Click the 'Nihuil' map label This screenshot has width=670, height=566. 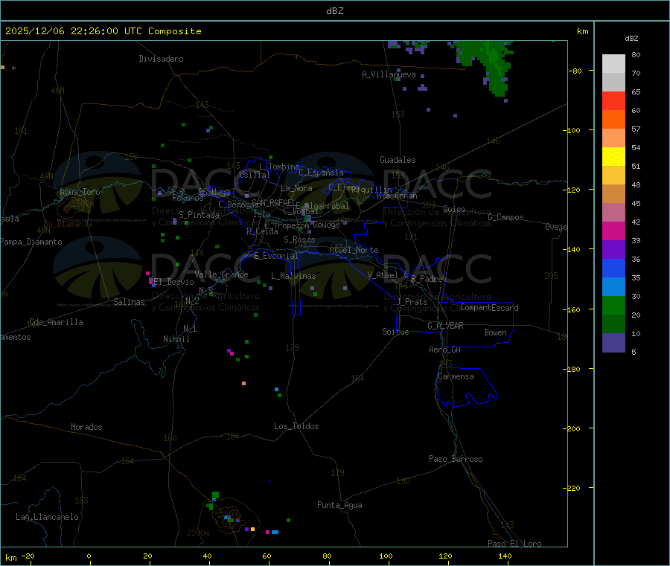click(x=176, y=339)
